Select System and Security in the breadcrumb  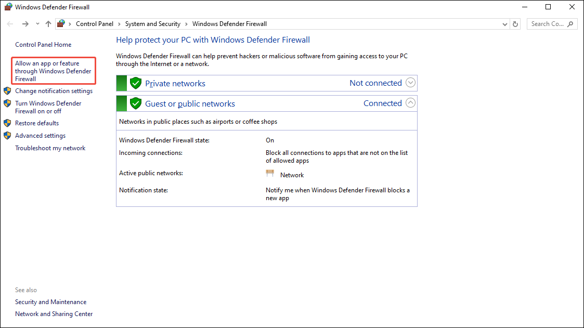click(153, 24)
